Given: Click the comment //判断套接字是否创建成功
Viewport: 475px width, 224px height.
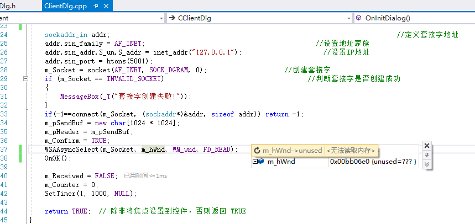Looking at the screenshot, I should (354, 78).
